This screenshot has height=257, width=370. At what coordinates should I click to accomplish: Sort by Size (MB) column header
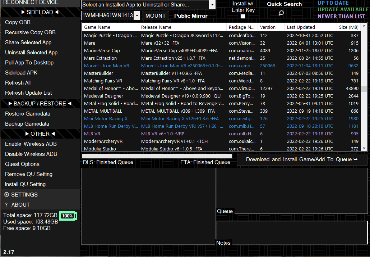tap(349, 27)
